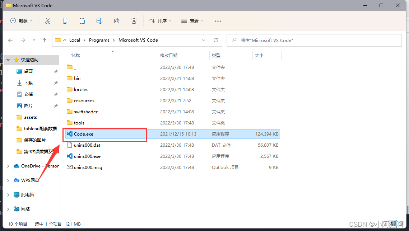The image size is (409, 231).
Task: Expand the WPS网盘 node chevron
Action: (8, 180)
